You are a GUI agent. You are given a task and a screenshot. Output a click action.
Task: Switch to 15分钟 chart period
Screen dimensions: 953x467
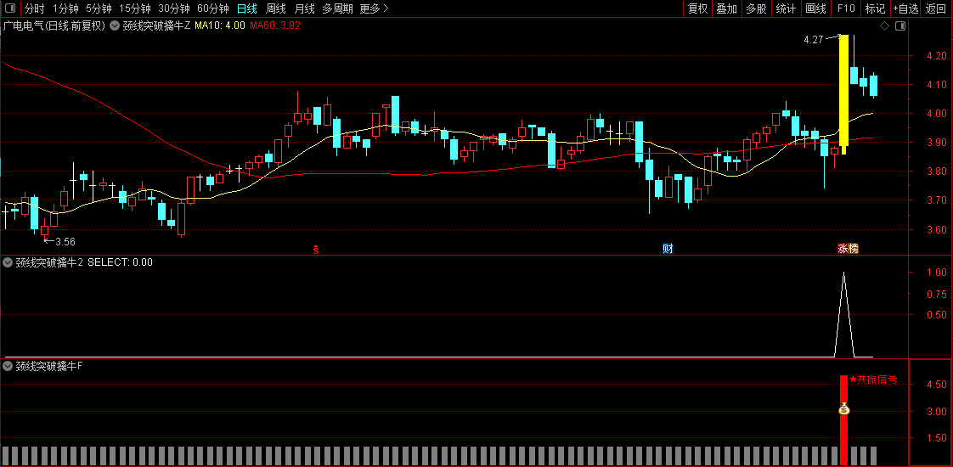135,8
